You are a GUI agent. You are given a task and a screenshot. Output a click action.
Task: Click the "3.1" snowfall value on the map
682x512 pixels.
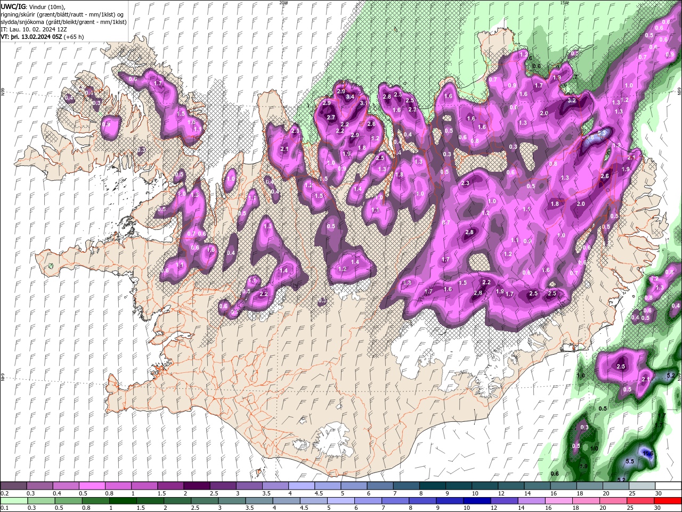coord(364,103)
